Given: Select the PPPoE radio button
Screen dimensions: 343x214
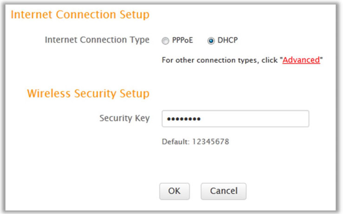Looking at the screenshot, I should (165, 41).
